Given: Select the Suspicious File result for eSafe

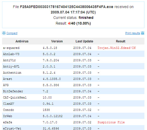Looking at the screenshot, I should tap(111, 122).
